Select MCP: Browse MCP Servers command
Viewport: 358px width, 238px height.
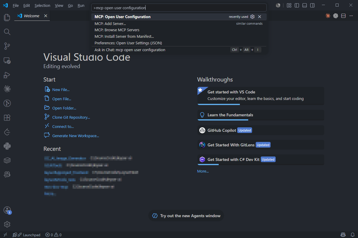point(179,30)
